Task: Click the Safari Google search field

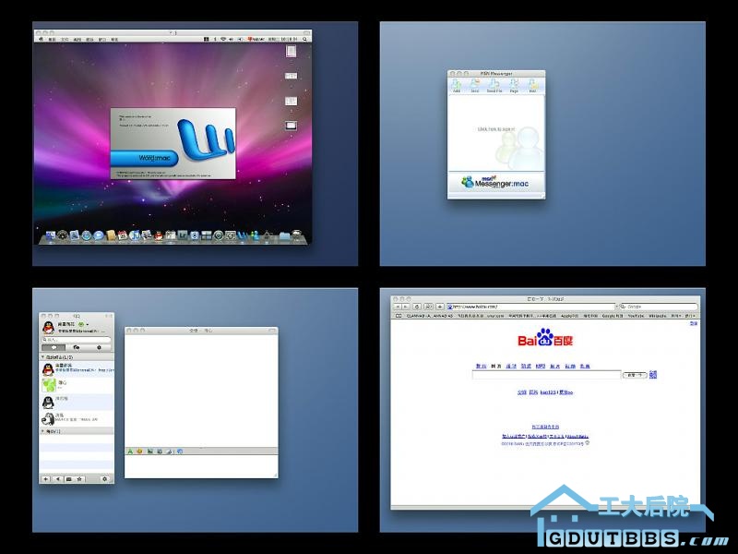Action: tap(658, 306)
